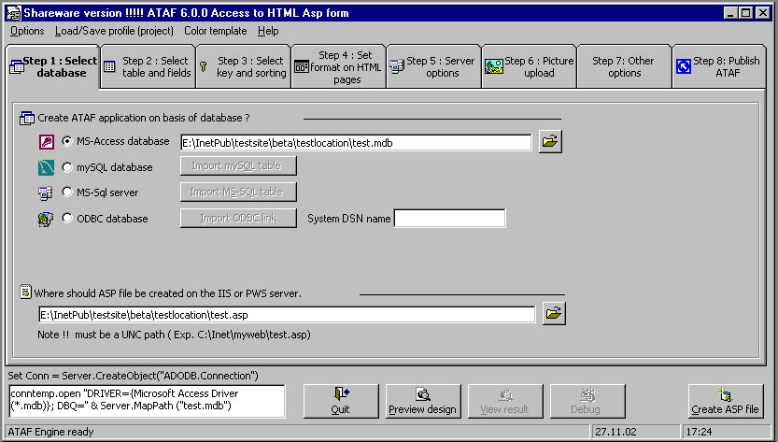Click the MS-Sql server icon
Screen dimensions: 778x442
tap(46, 193)
